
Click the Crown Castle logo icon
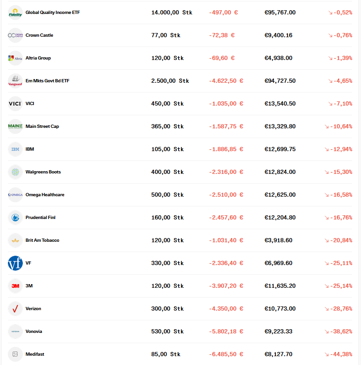[15, 35]
